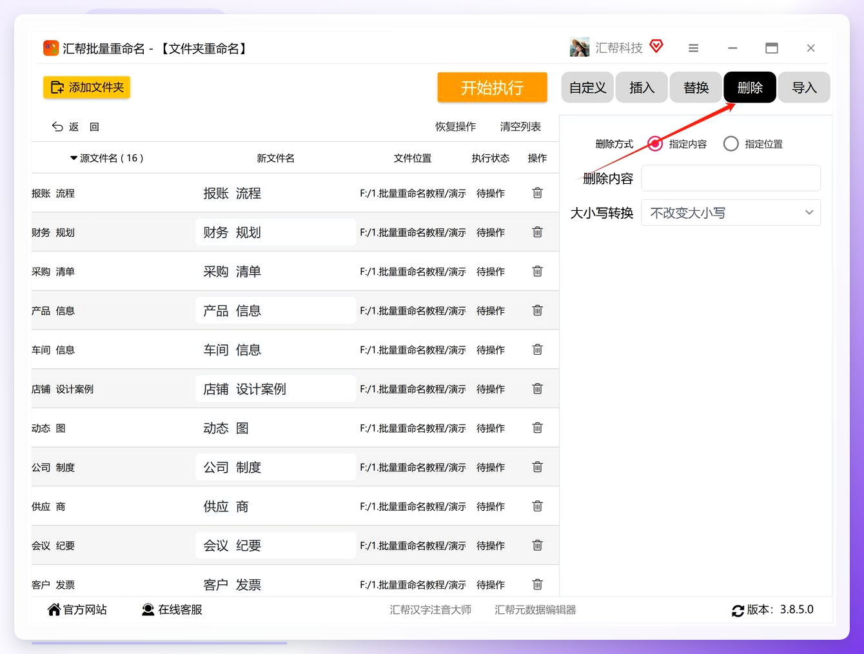
Task: Click the 开始执行 button
Action: click(492, 88)
